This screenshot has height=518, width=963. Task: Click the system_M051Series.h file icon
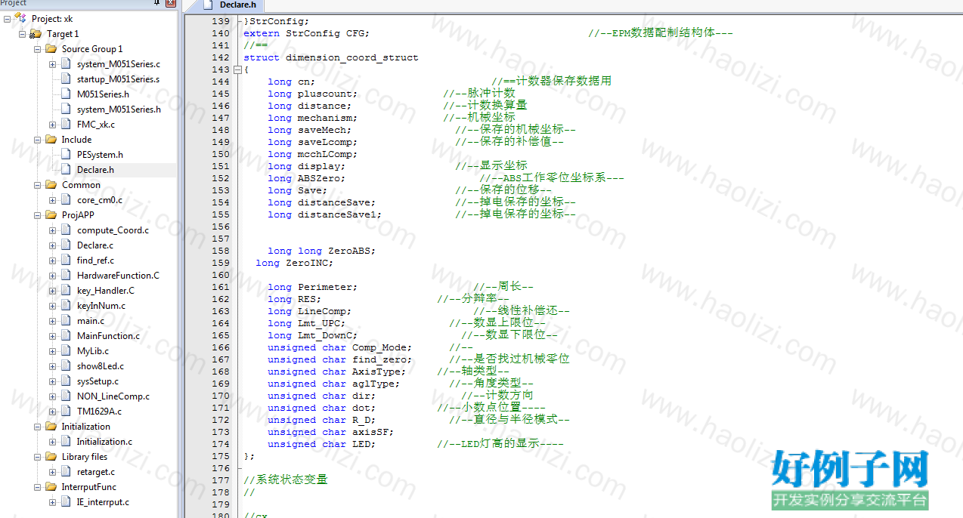pos(67,109)
